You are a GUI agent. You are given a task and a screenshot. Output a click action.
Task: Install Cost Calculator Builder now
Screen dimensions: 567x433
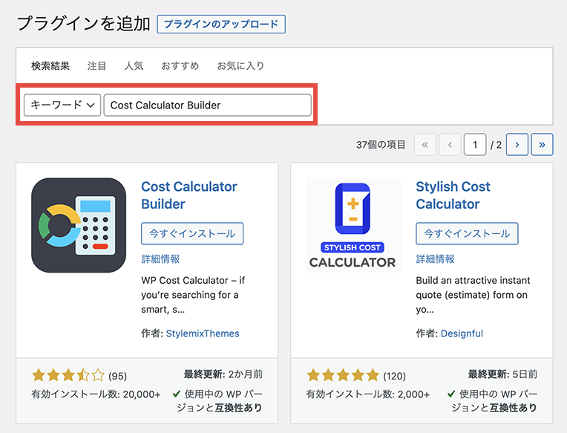(x=192, y=234)
